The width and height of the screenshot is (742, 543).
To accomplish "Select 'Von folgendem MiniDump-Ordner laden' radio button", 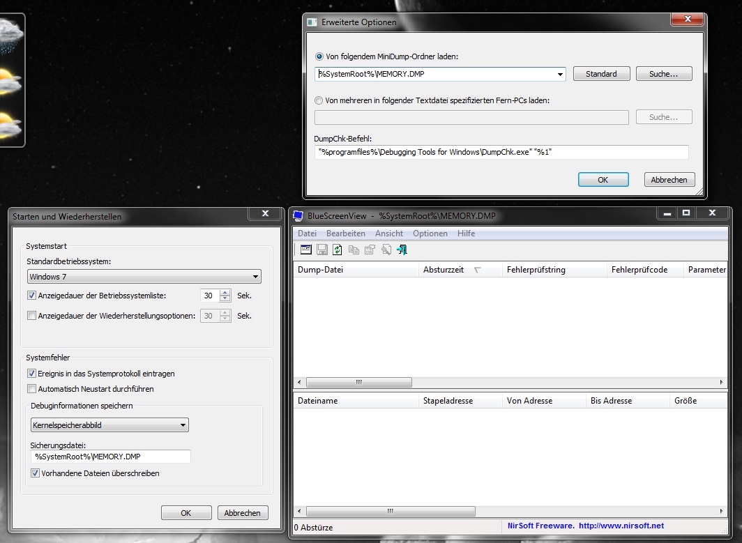I will pos(319,56).
